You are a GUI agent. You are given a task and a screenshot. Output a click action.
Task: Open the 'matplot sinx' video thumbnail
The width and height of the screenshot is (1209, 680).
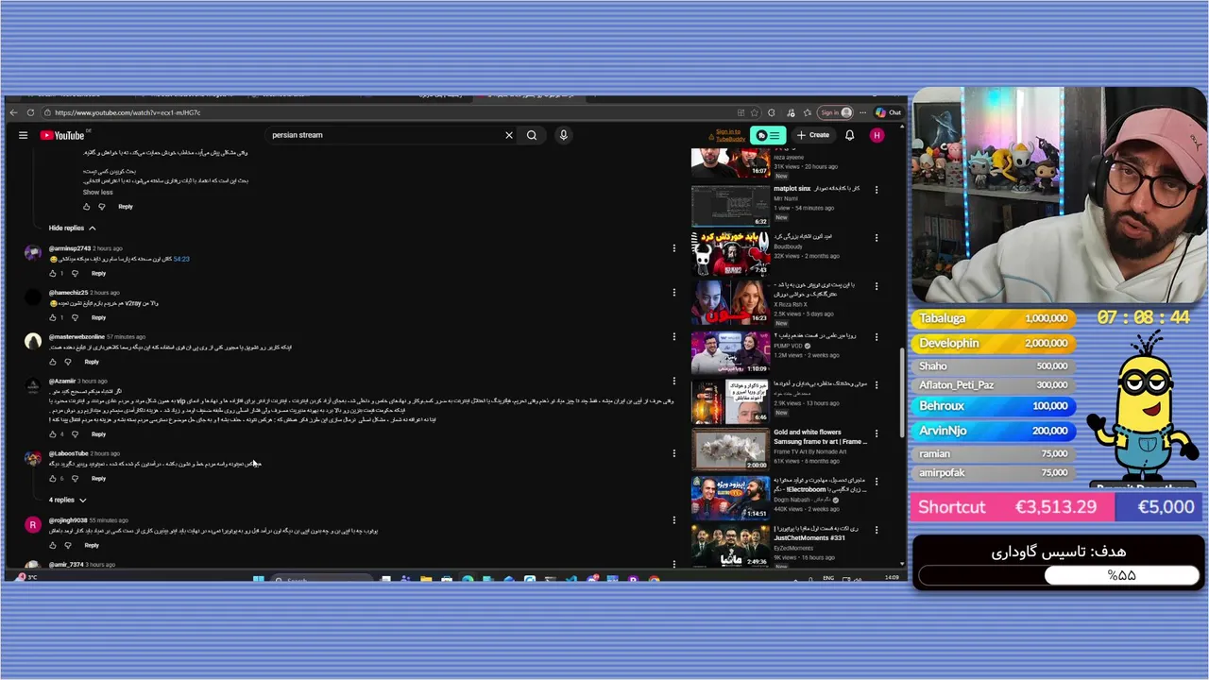pyautogui.click(x=730, y=207)
